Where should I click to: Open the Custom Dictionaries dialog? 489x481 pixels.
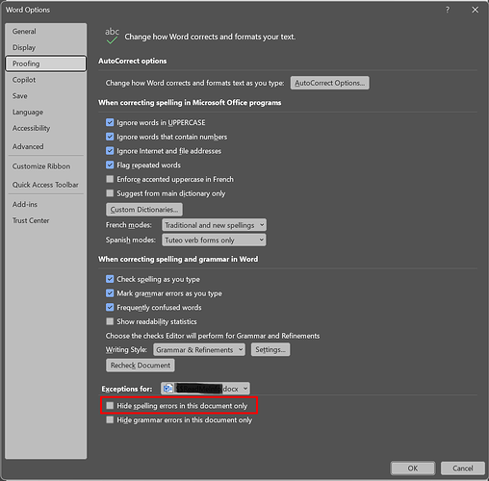point(144,210)
